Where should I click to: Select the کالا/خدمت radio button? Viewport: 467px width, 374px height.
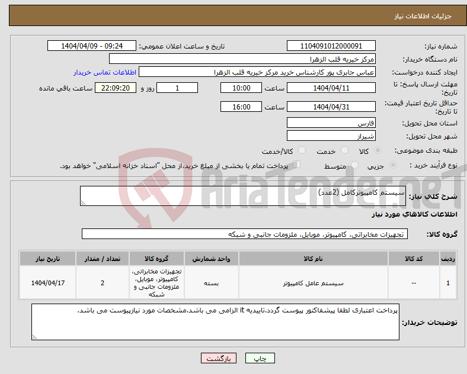click(x=302, y=150)
